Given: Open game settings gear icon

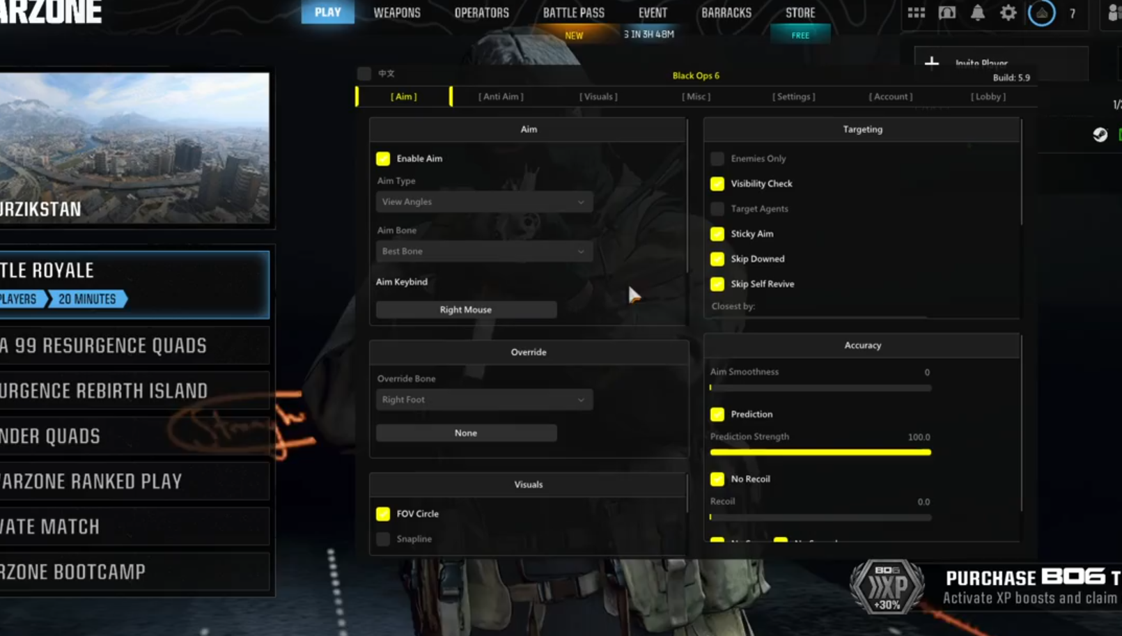Looking at the screenshot, I should pyautogui.click(x=1008, y=13).
